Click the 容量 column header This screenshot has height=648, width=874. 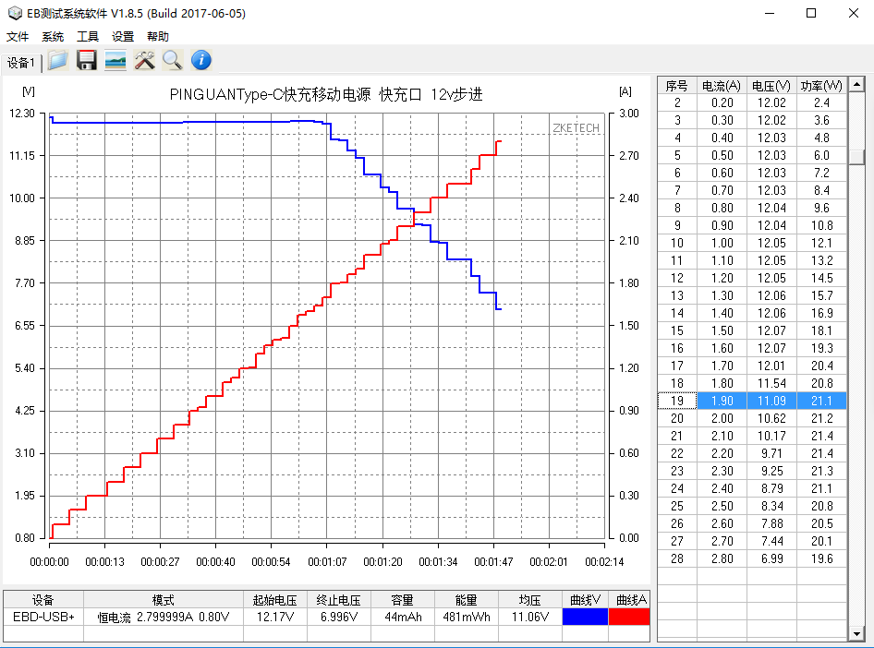pyautogui.click(x=403, y=600)
